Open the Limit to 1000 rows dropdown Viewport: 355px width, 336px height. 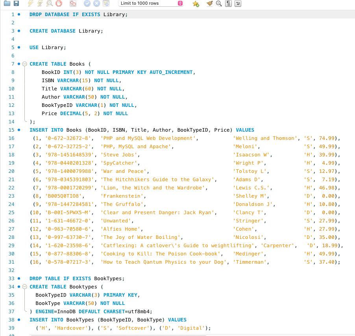[151, 3]
